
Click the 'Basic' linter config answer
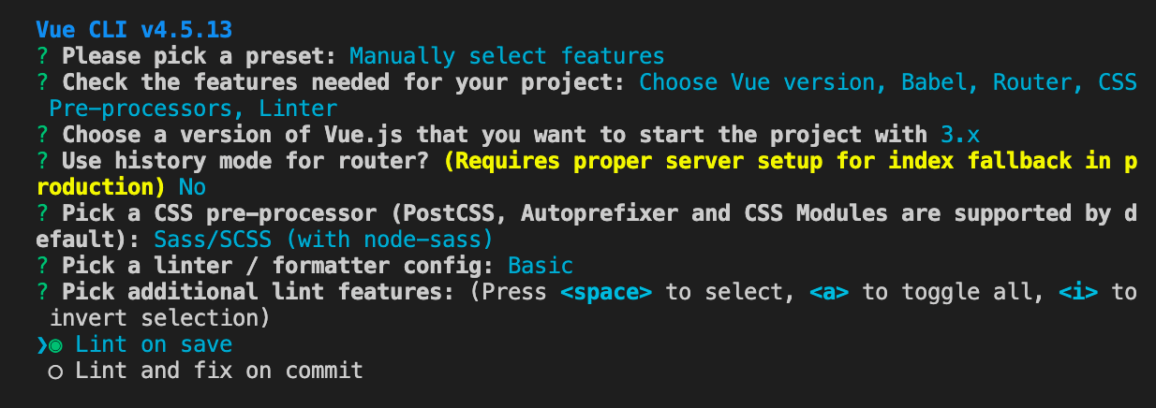541,266
